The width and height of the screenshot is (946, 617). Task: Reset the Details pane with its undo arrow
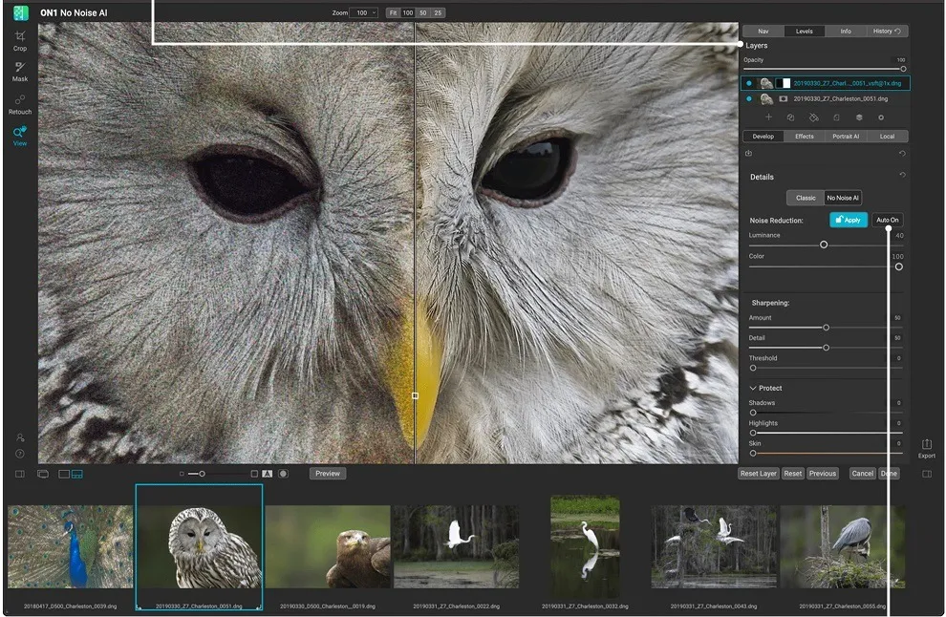pyautogui.click(x=902, y=175)
